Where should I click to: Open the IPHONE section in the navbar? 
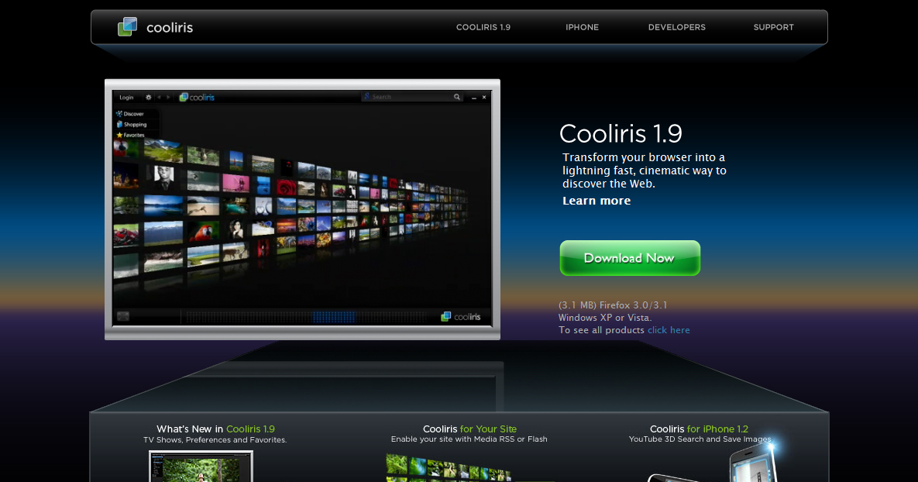click(x=582, y=27)
